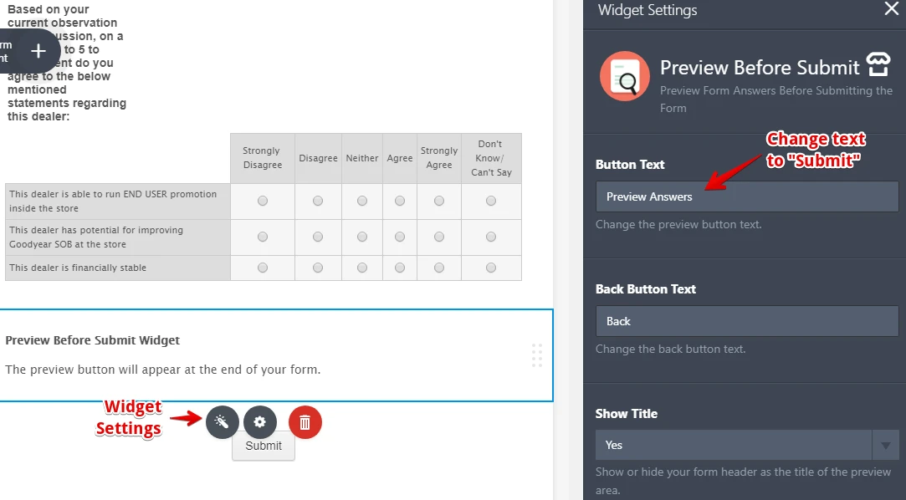Click the 'Strongly Disagree' column header
The image size is (906, 500).
point(263,158)
